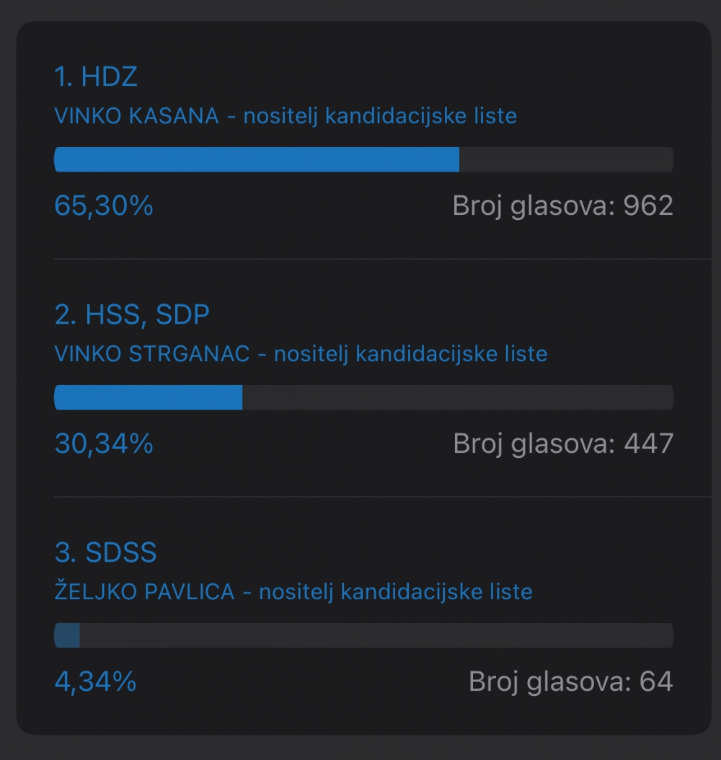Viewport: 721px width, 760px height.
Task: Click divider below the HDZ result
Action: [x=382, y=259]
